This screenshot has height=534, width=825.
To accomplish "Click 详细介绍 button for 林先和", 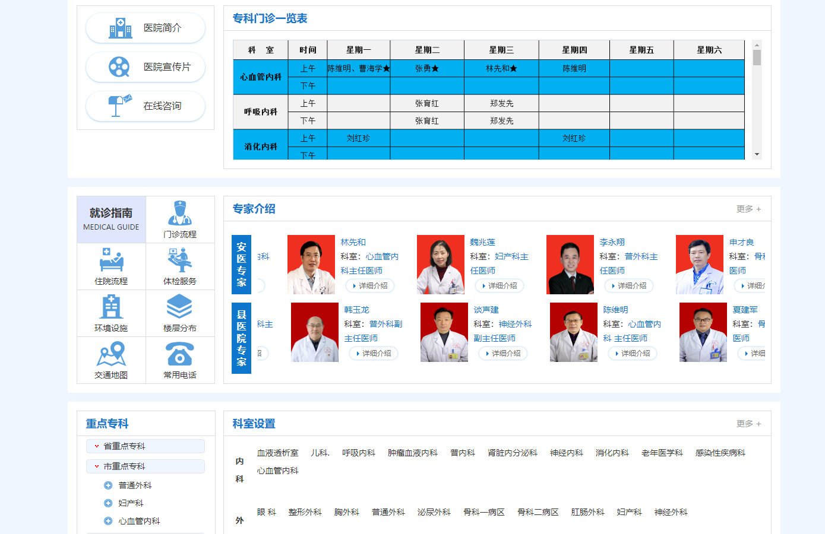I will [x=370, y=286].
